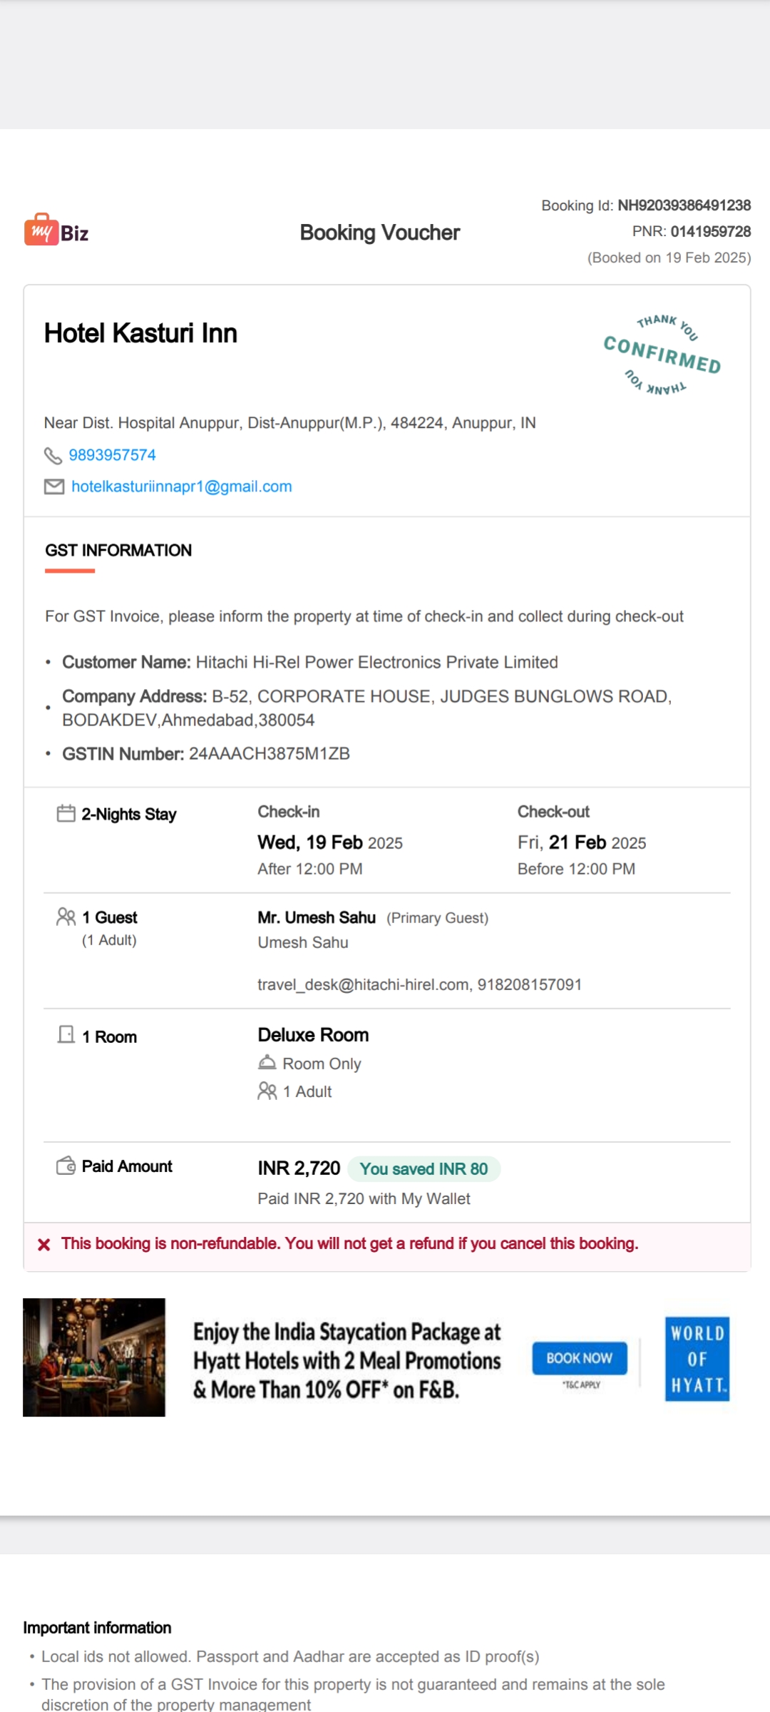Click the calendar icon beside 2-Nights Stay
The image size is (770, 1712).
pos(66,813)
